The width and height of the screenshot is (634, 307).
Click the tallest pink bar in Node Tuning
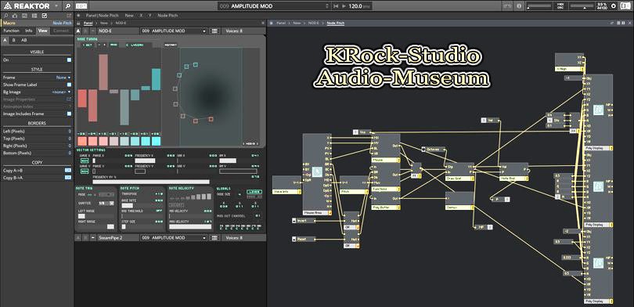103,72
